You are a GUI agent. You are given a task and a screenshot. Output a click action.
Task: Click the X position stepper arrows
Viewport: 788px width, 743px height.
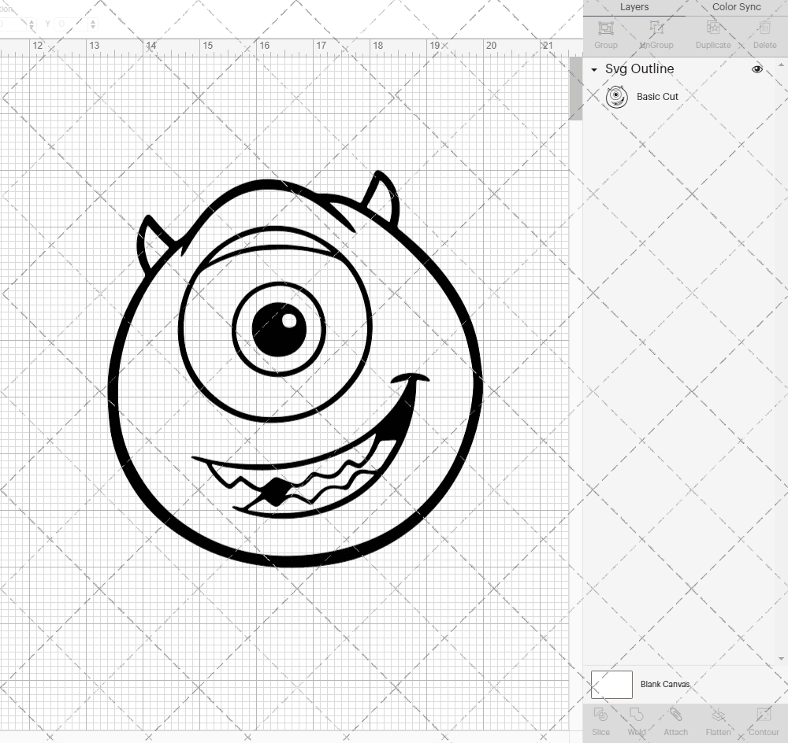point(32,24)
